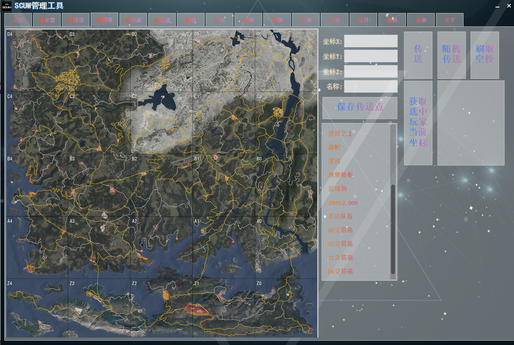514x345 pixels.
Task: Switch to the 农业 agriculture tab
Action: (335, 20)
